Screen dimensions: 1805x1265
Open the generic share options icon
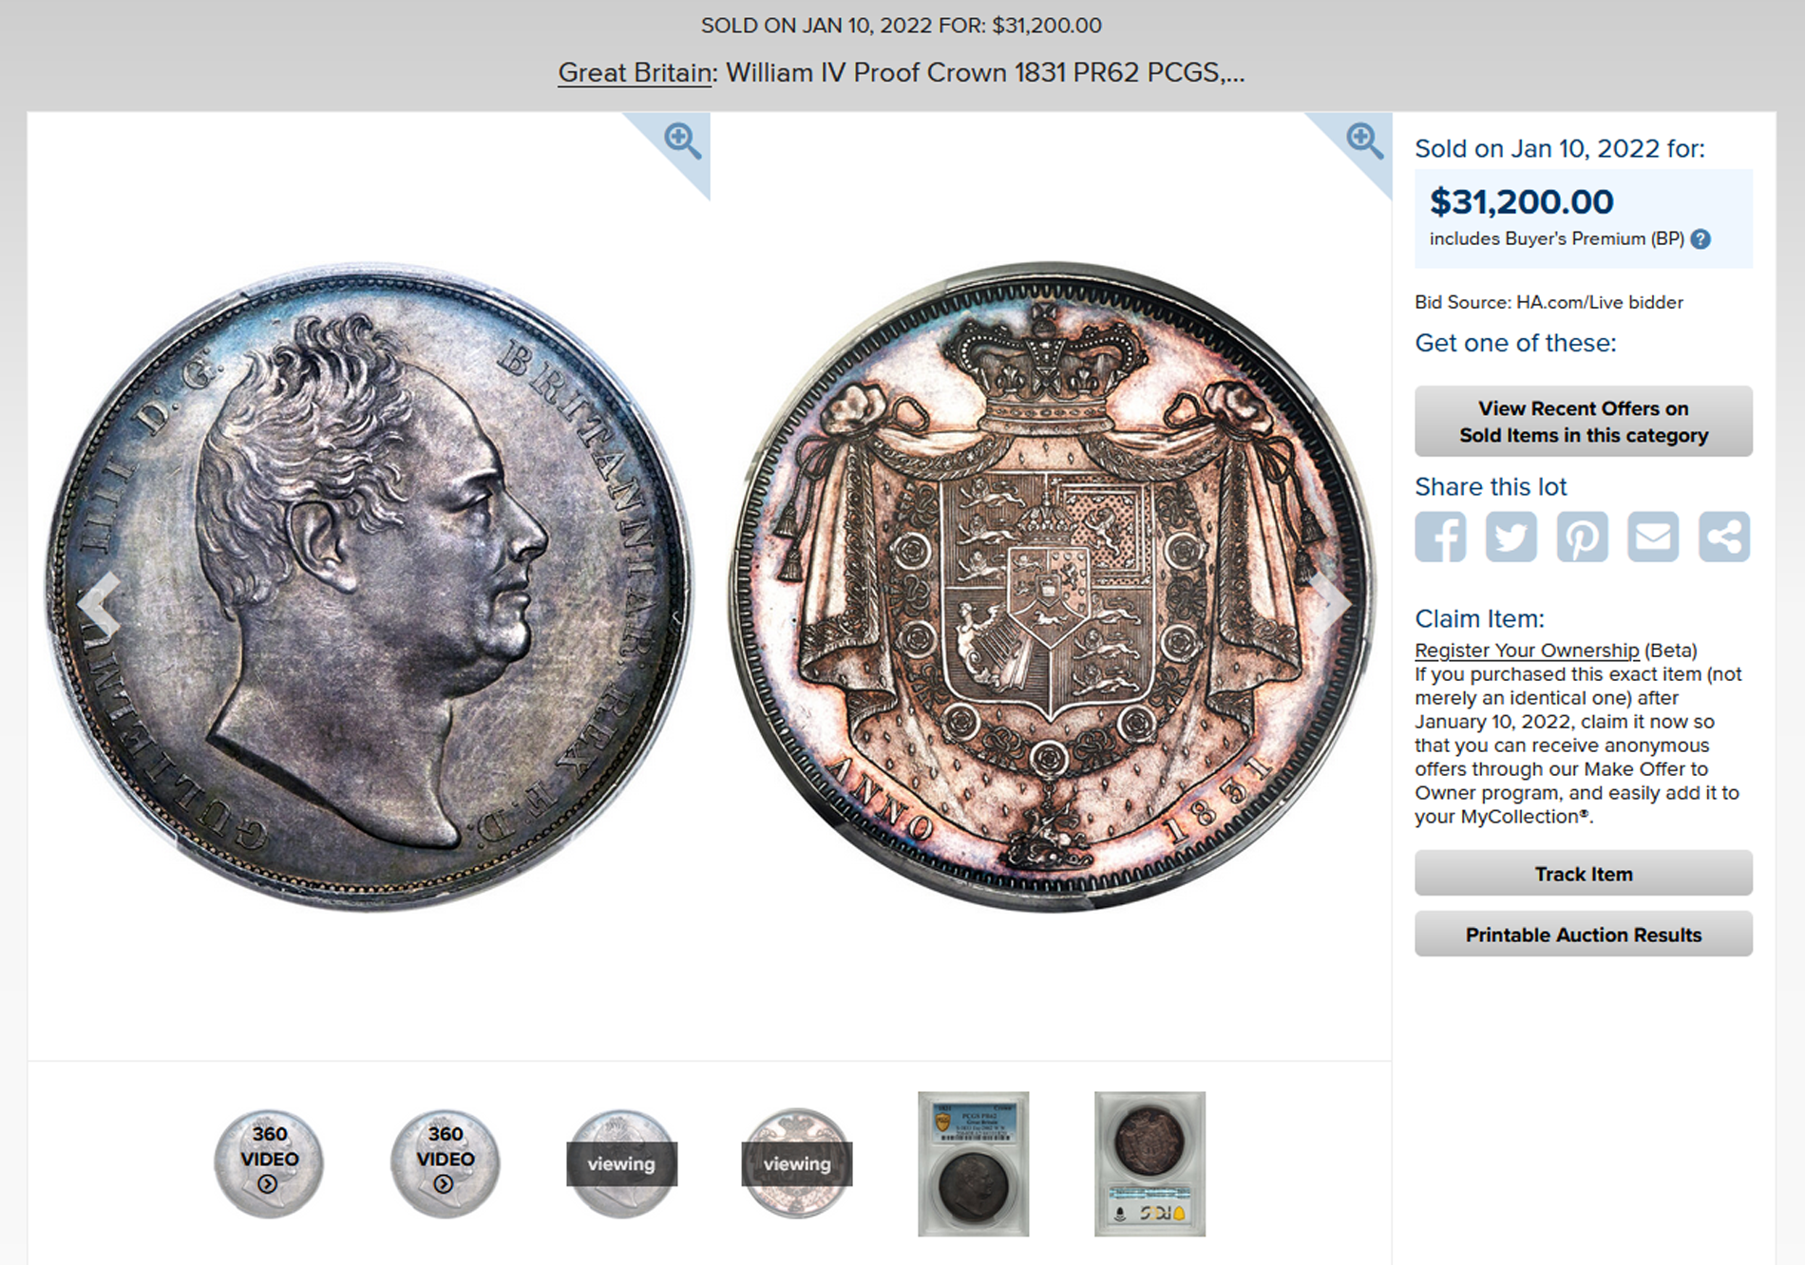1724,537
